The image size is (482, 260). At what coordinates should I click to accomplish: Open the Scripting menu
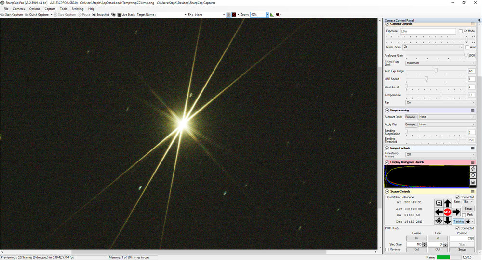[78, 9]
